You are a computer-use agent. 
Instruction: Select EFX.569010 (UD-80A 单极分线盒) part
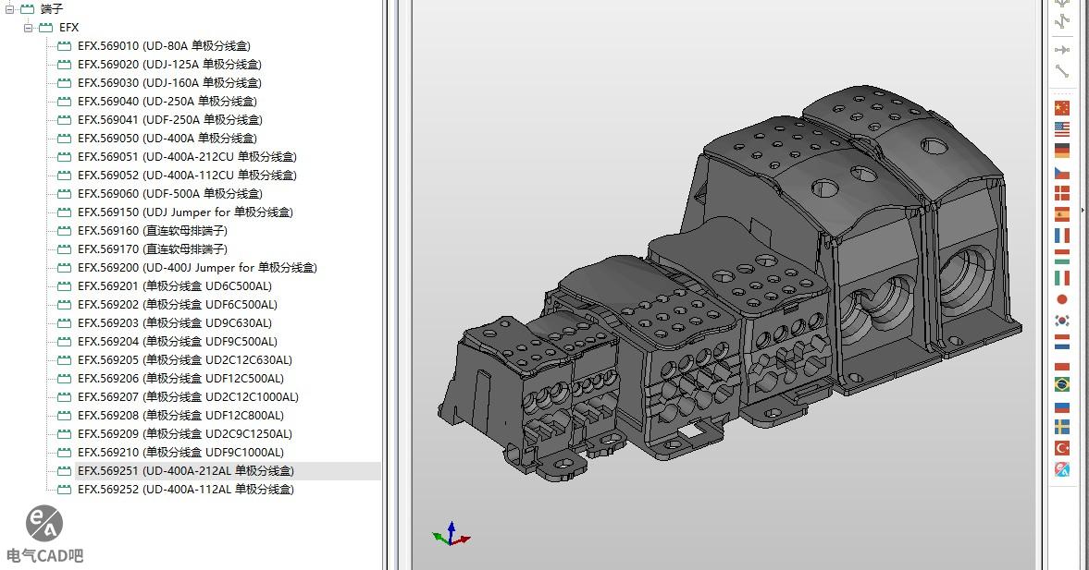click(x=164, y=46)
